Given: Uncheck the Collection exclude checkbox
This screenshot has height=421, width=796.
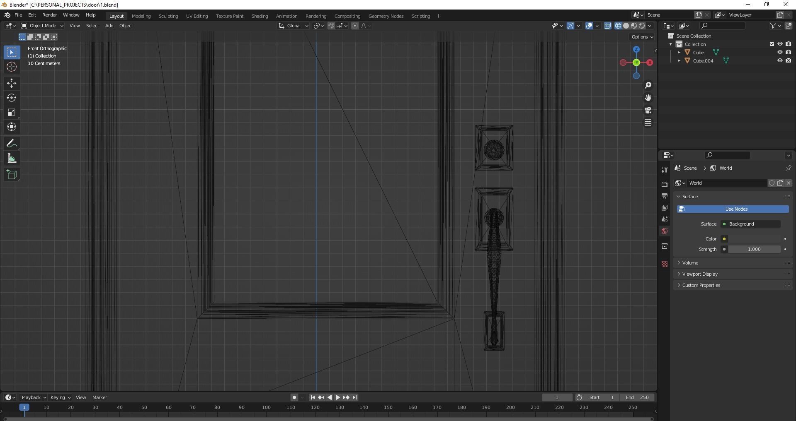Looking at the screenshot, I should tap(772, 44).
